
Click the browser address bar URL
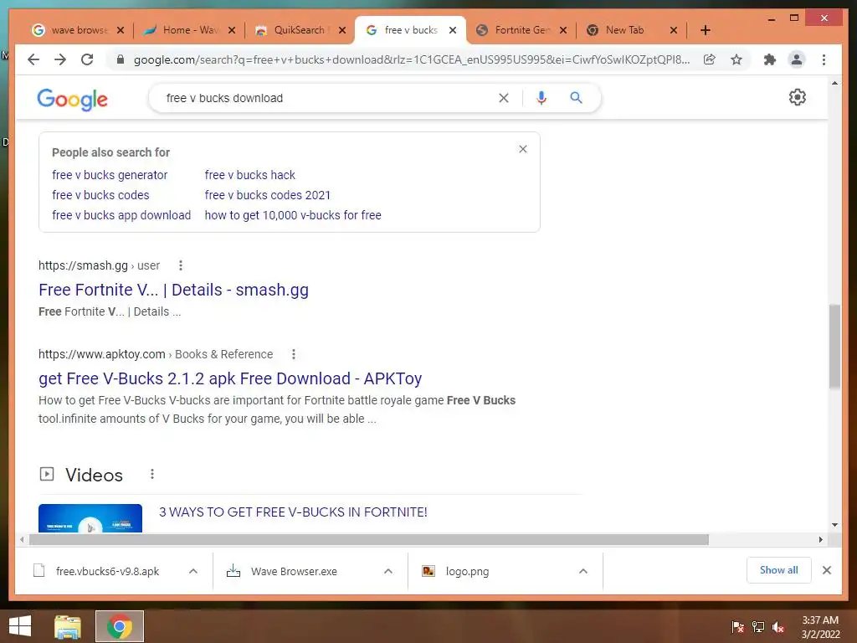click(411, 59)
